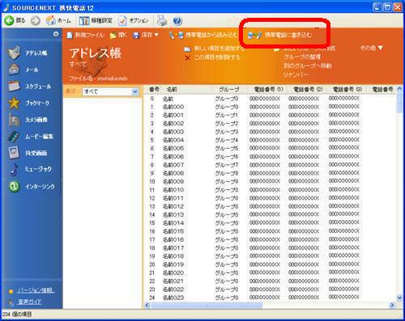Open 待受画面 wallpaper in the sidebar

tap(28, 153)
